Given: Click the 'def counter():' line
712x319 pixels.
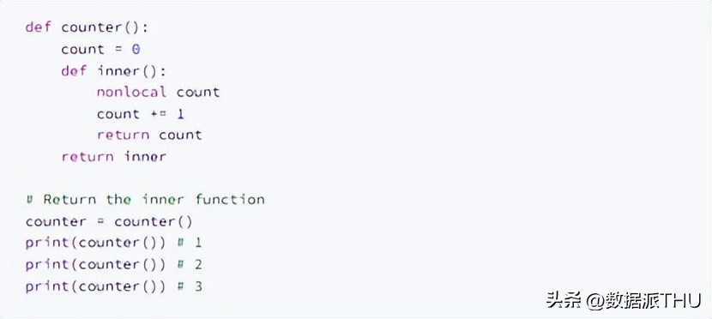Looking at the screenshot, I should tap(87, 27).
